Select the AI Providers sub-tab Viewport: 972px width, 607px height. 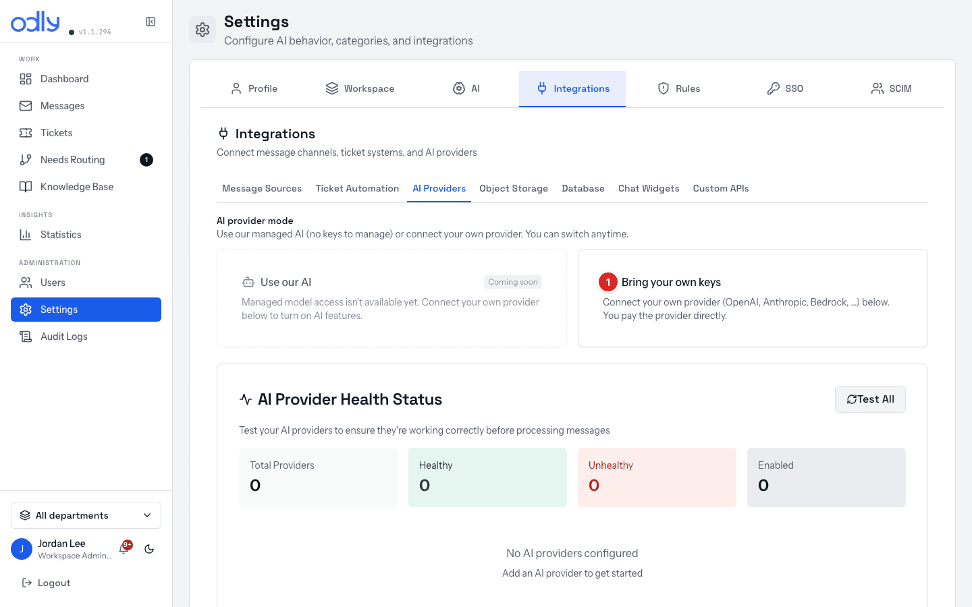(439, 188)
